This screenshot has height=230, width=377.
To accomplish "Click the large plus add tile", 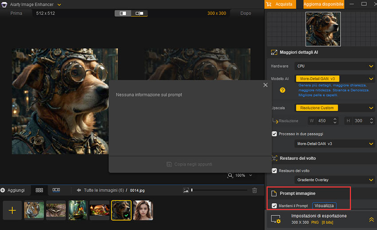I will tap(12, 211).
